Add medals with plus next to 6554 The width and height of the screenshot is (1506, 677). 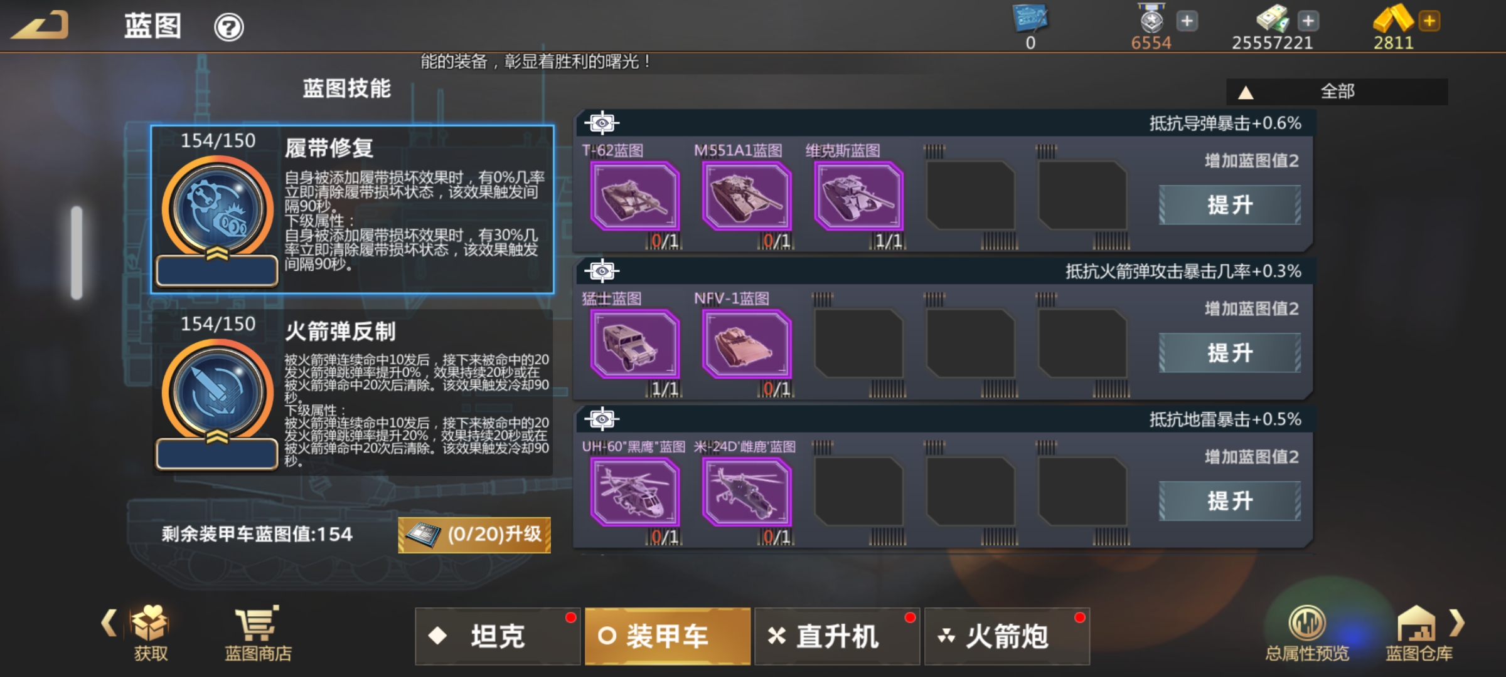click(1187, 21)
